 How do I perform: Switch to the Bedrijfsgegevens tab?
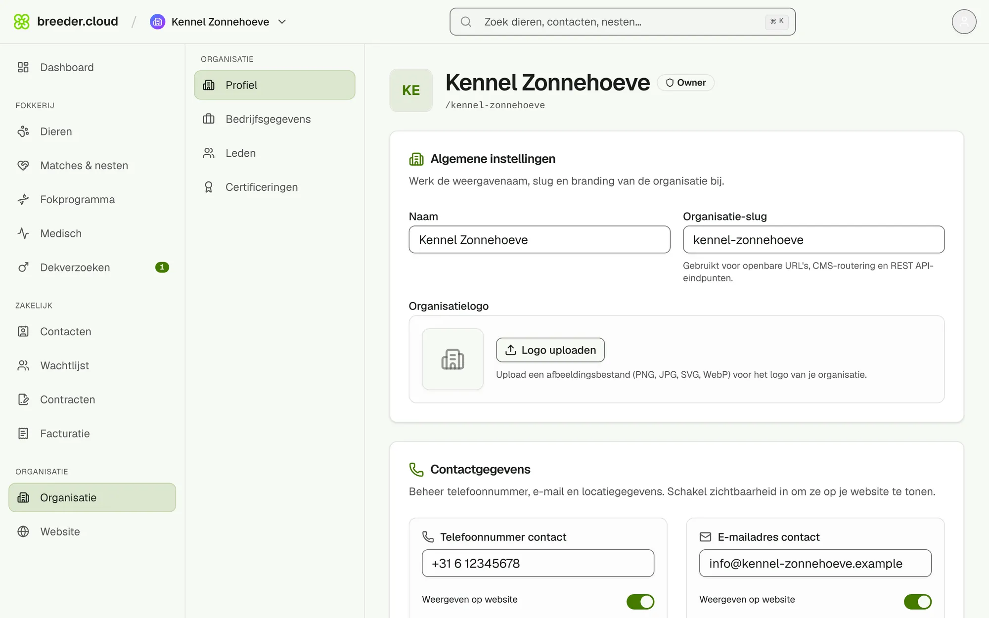click(274, 119)
